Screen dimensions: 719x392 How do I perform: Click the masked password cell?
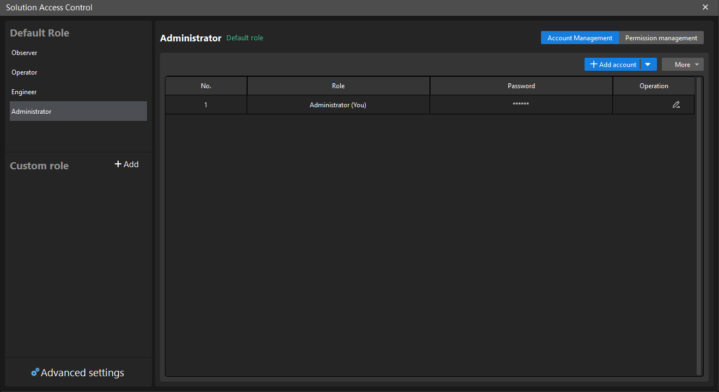[521, 105]
